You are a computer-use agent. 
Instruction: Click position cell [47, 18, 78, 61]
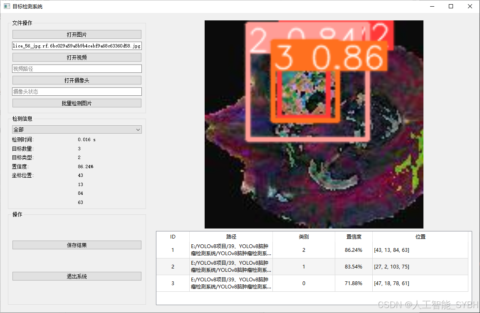(420, 283)
